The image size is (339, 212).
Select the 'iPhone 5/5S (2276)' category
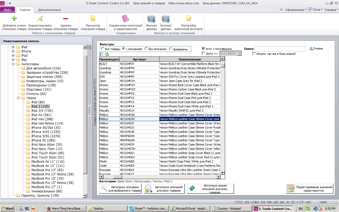[46, 136]
